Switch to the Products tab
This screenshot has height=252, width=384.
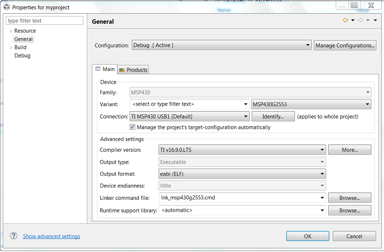tap(133, 70)
